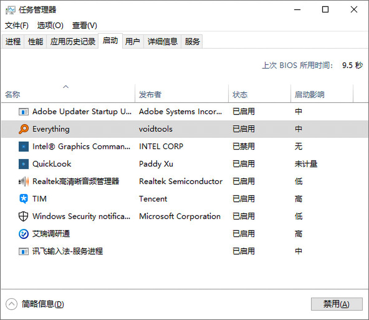The width and height of the screenshot is (369, 320).
Task: Click the Realtek高清晰音频管理器 speaker icon
Action: [23, 182]
